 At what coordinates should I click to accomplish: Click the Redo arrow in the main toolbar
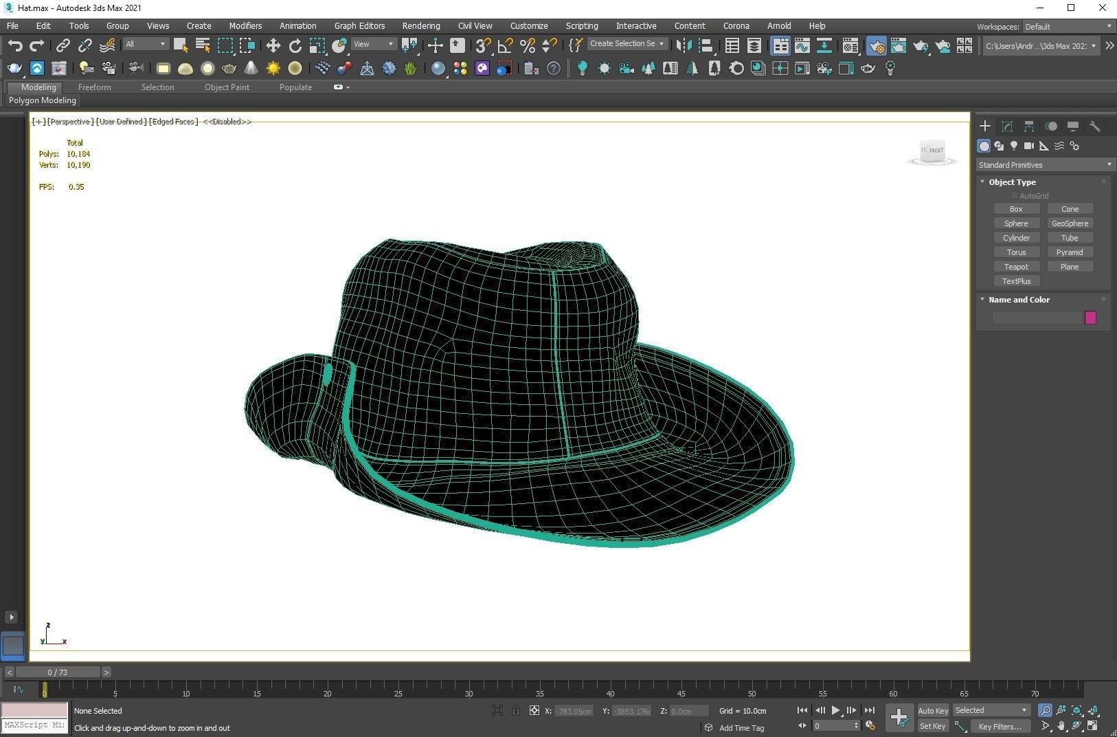coord(37,45)
